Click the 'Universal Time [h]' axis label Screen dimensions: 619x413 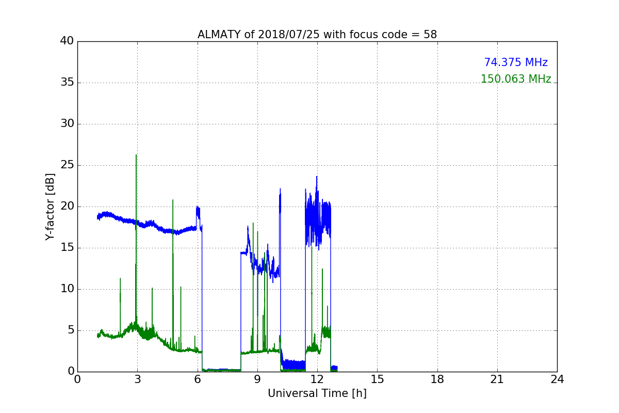(317, 393)
